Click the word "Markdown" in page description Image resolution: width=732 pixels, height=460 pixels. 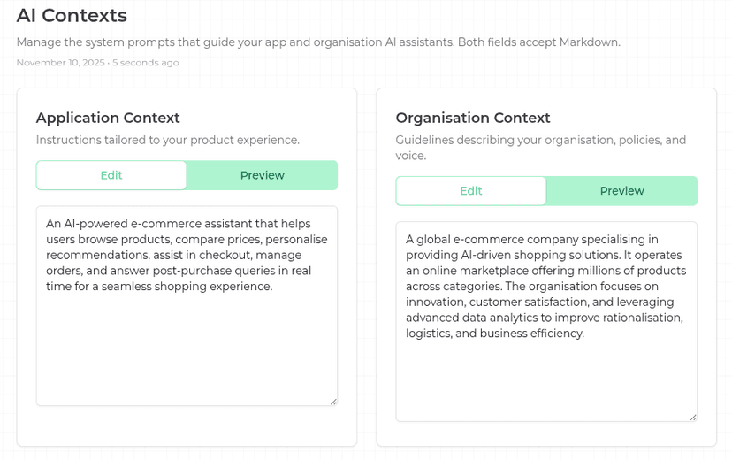coord(590,42)
